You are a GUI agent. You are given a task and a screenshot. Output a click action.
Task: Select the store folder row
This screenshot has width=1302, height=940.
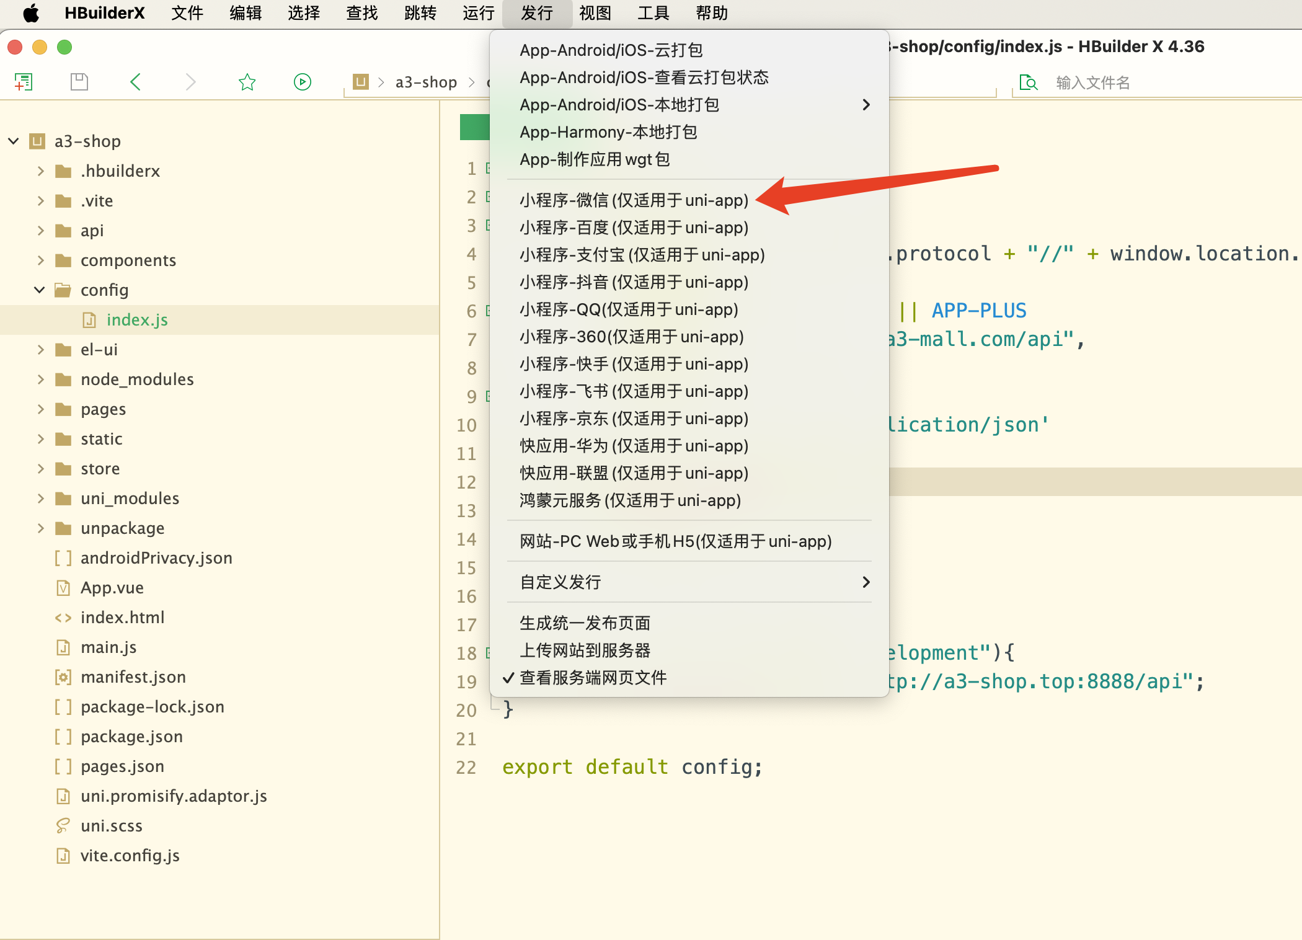tap(220, 469)
